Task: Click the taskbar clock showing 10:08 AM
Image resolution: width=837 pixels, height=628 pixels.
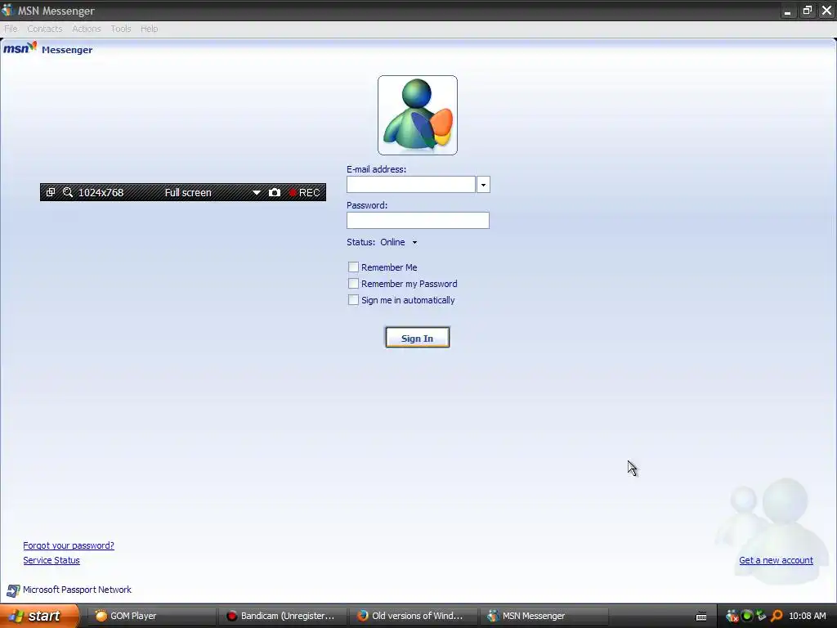Action: (x=807, y=616)
